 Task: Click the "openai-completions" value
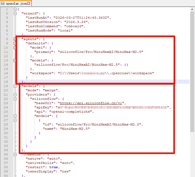pos(71,112)
